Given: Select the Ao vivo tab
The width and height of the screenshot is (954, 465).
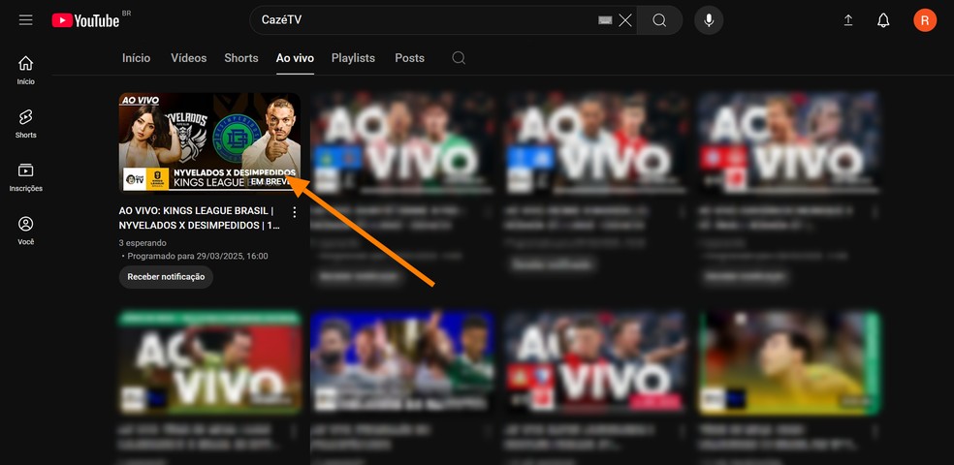Looking at the screenshot, I should pos(295,58).
